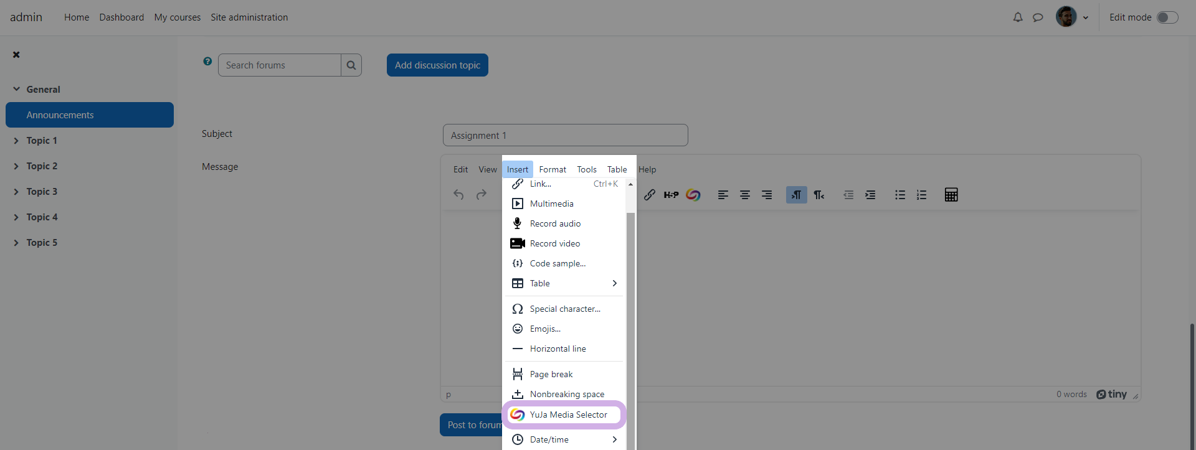Screen dimensions: 1196x450
Task: Choose Link... from Insert menu
Action: (564, 184)
